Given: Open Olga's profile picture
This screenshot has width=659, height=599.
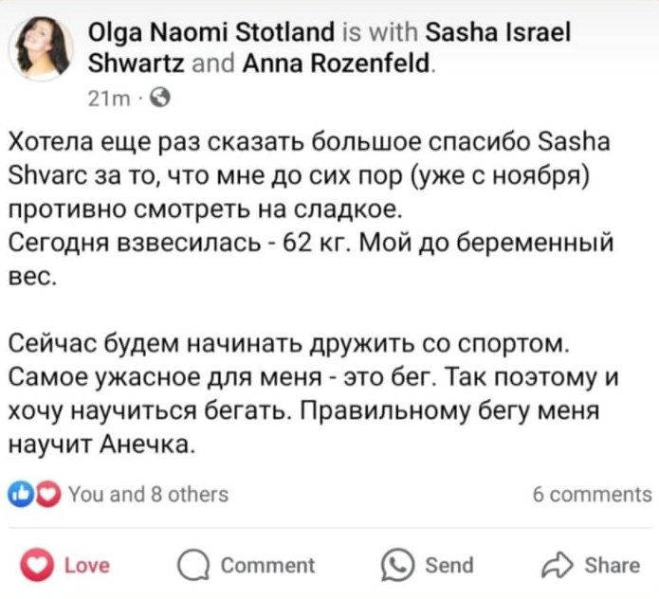Looking at the screenshot, I should coord(40,46).
